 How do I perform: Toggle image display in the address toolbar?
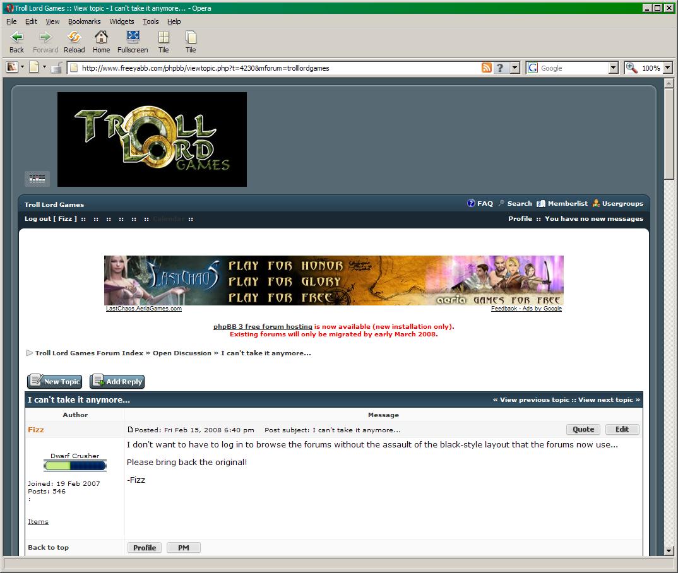[x=12, y=67]
